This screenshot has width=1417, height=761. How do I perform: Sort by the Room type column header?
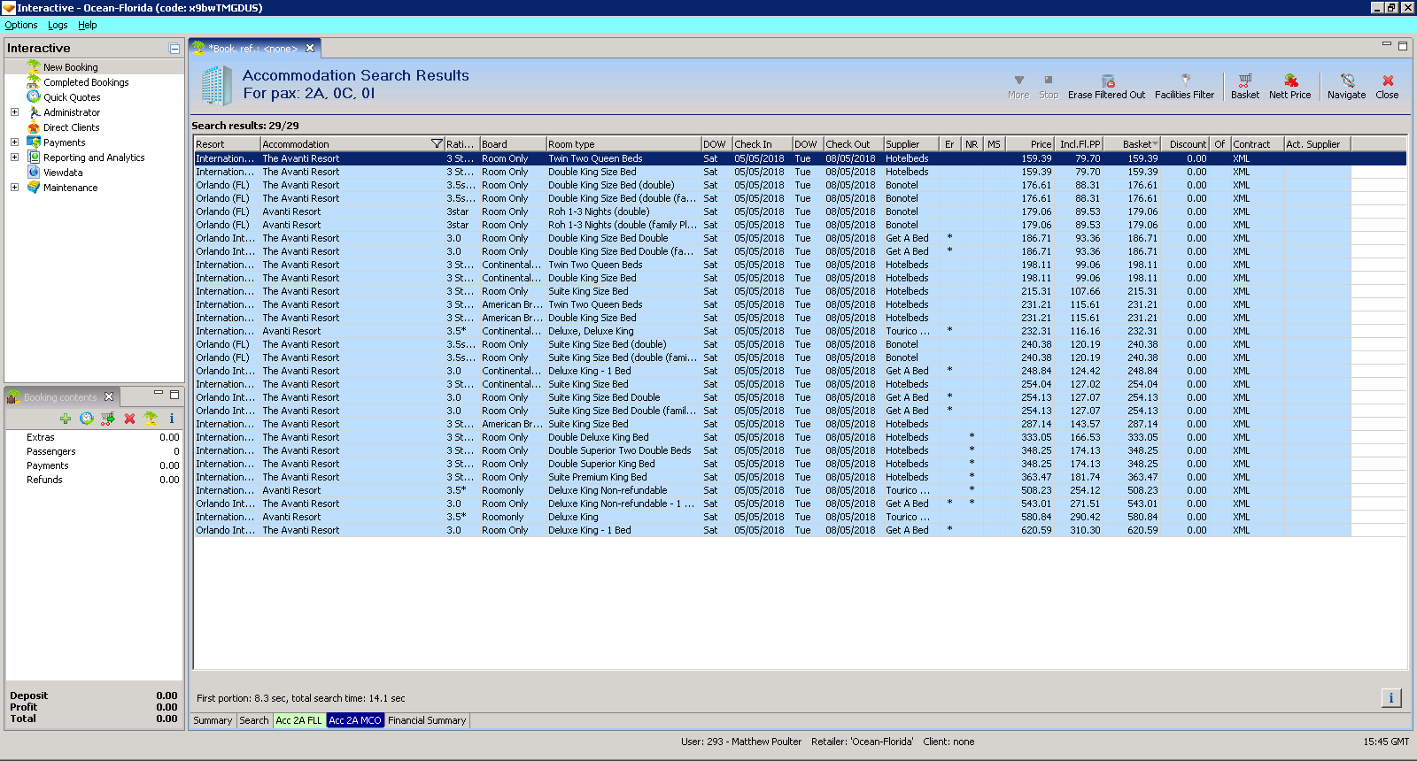623,144
